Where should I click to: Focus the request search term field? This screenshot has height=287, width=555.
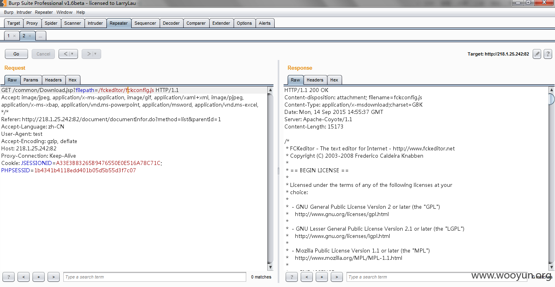(x=155, y=277)
